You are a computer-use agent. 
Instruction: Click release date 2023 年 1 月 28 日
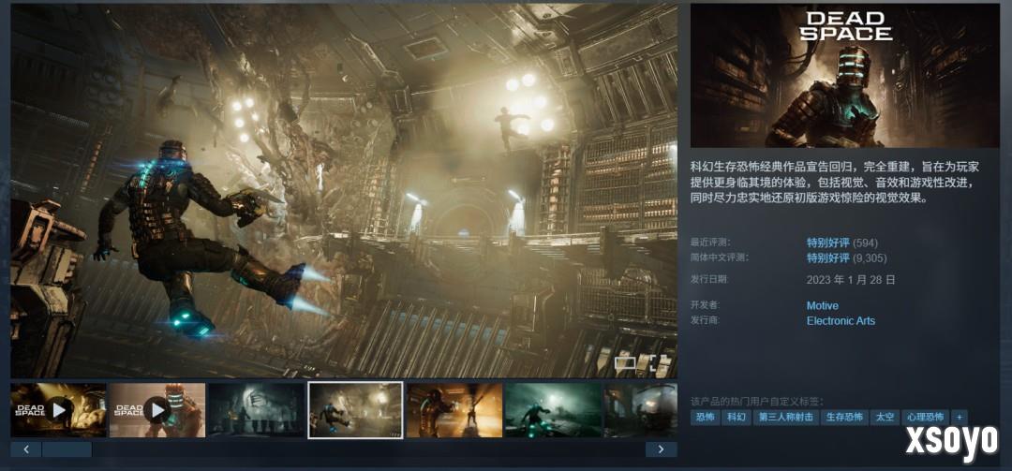[x=851, y=280]
